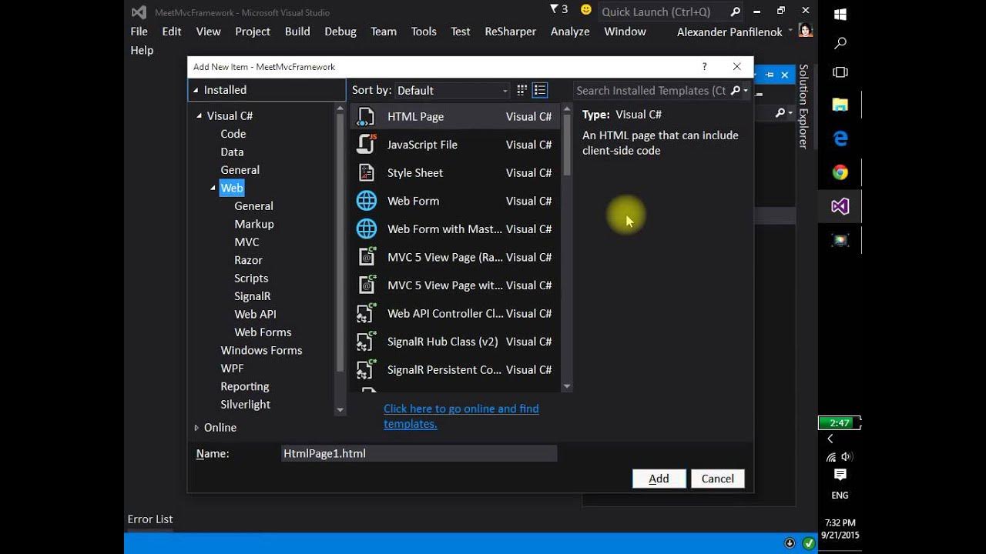Screen dimensions: 986x554
Task: Click the feedback smiley face icon
Action: pyautogui.click(x=586, y=10)
